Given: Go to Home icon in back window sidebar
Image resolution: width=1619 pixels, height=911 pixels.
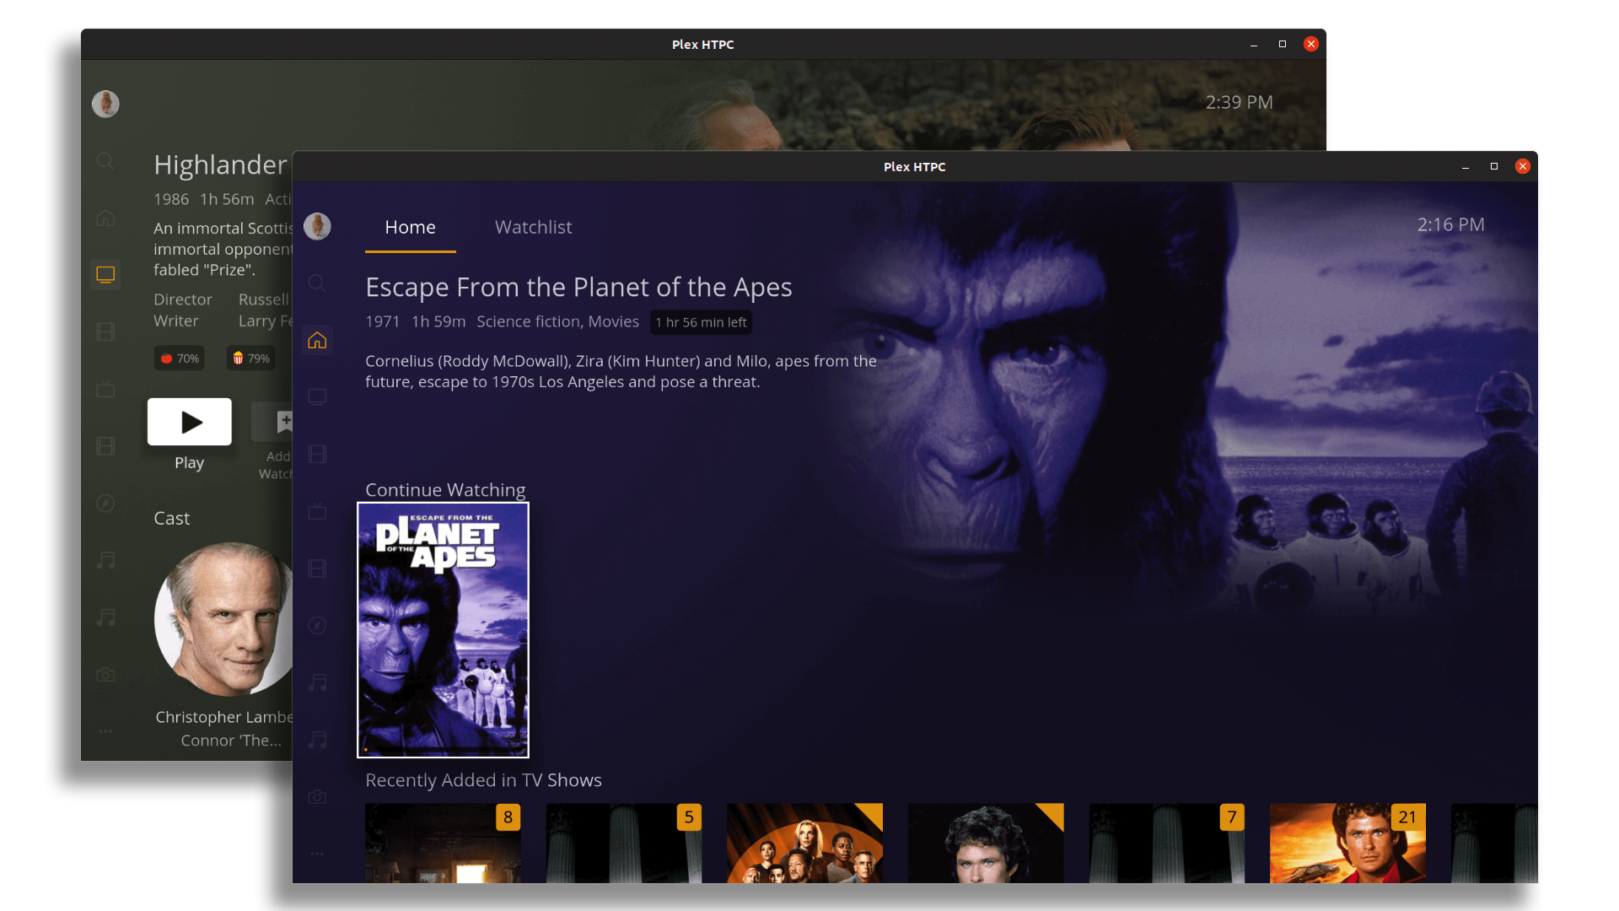Looking at the screenshot, I should 105,218.
